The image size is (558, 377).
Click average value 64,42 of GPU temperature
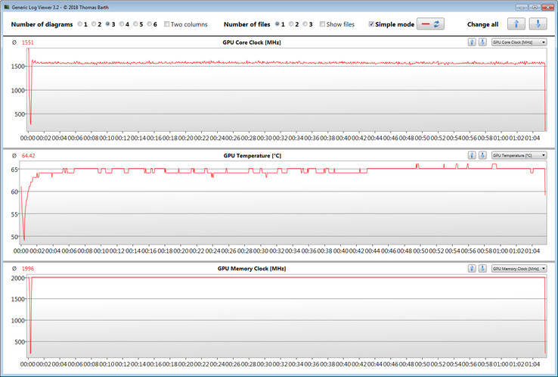[29, 156]
